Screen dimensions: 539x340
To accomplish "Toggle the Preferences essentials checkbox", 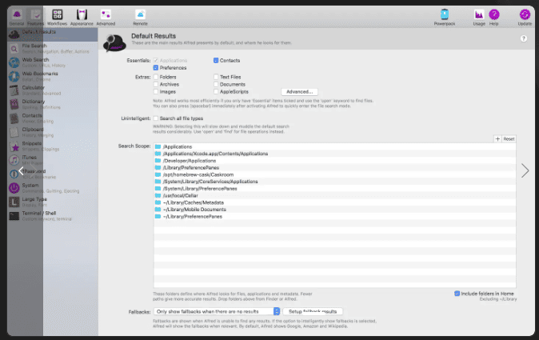I will [156, 68].
